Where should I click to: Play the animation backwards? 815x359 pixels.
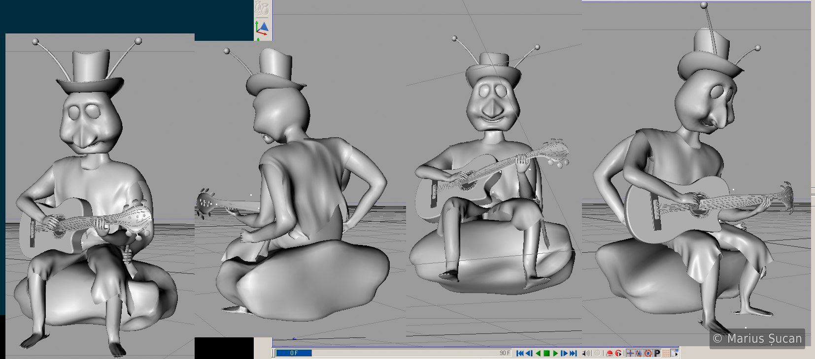click(x=538, y=353)
